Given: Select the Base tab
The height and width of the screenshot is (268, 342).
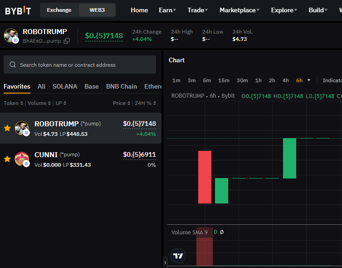Looking at the screenshot, I should 92,86.
